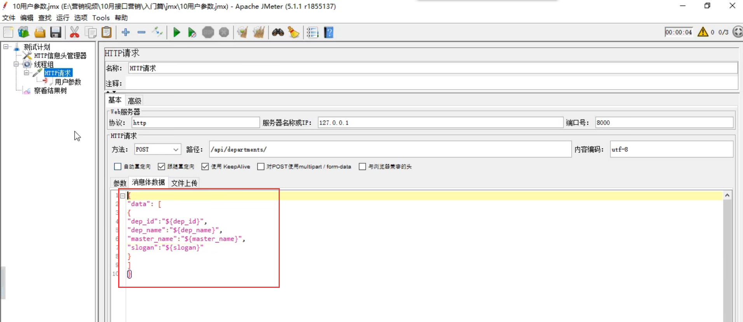The width and height of the screenshot is (743, 322).
Task: Collapse the 线程组 tree node
Action: [x=16, y=64]
